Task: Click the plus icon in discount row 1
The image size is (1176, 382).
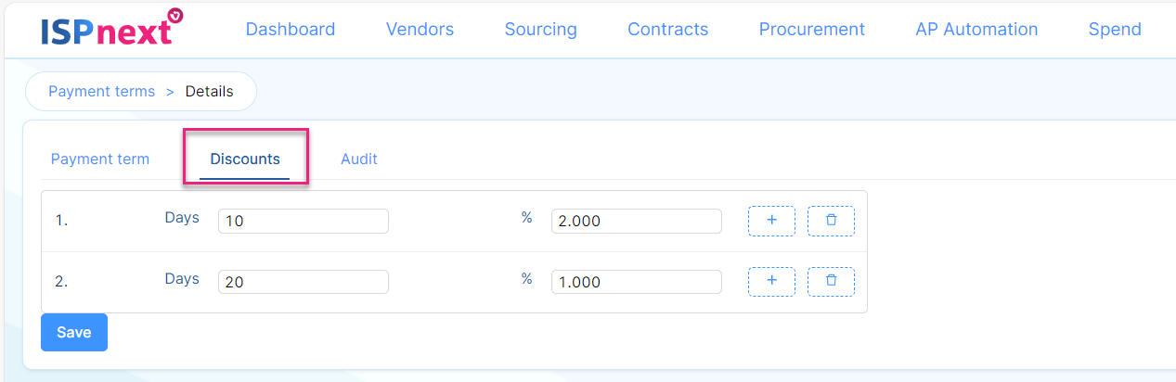Action: 771,221
